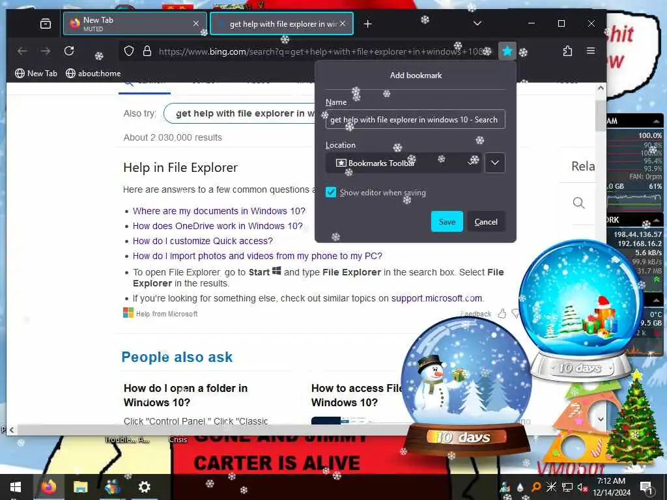Viewport: 667px width, 500px height.
Task: Open the Firefox hamburger menu
Action: point(591,51)
